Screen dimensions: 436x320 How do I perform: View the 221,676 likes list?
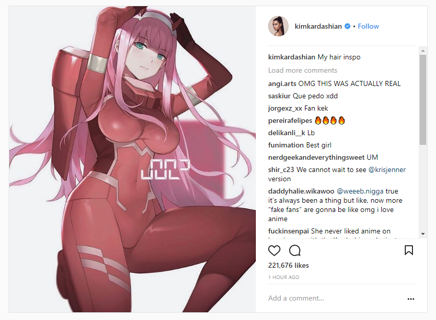click(288, 265)
